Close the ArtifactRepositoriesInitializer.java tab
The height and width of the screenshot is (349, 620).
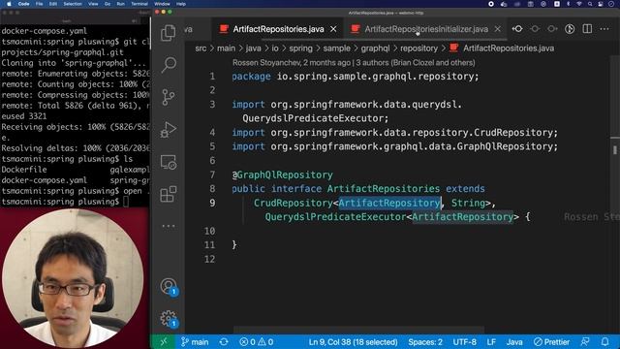[497, 29]
